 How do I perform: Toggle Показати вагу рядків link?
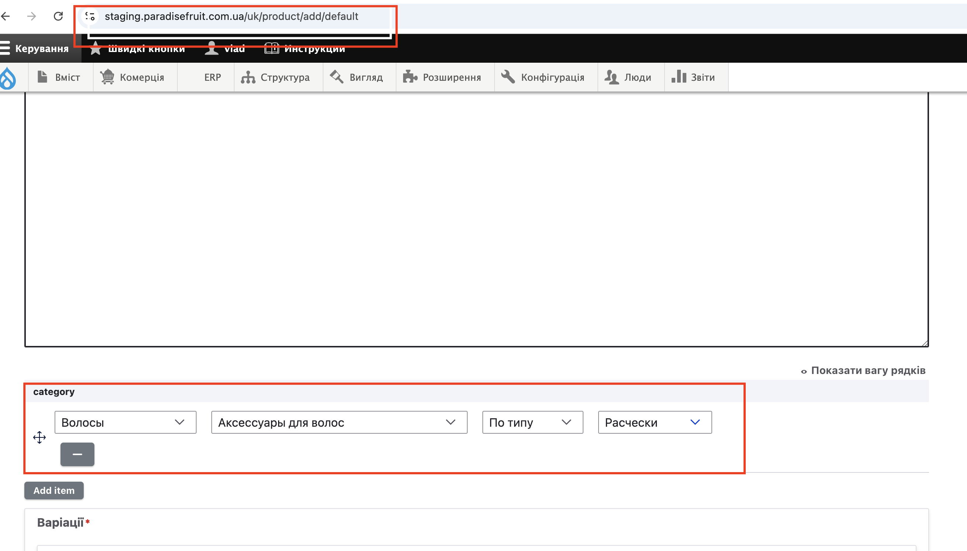pyautogui.click(x=867, y=370)
